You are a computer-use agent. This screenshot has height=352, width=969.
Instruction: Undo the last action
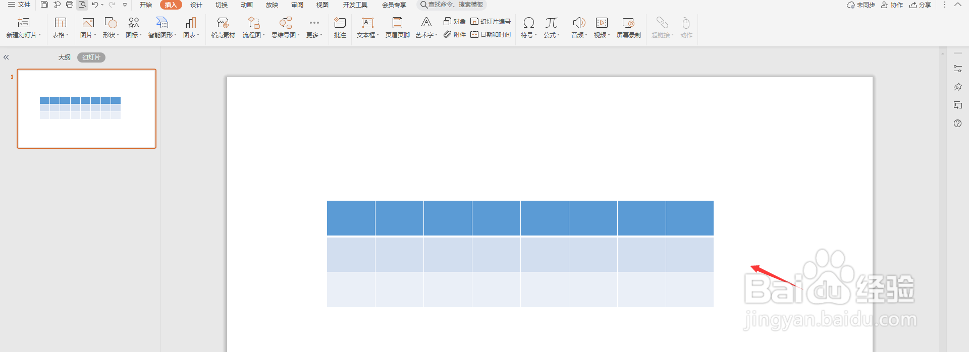[95, 5]
